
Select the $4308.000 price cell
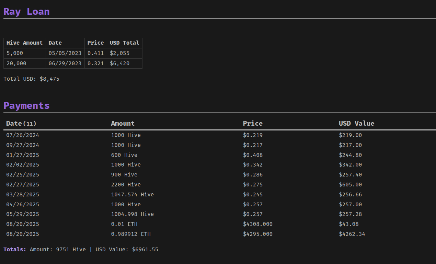[257, 224]
